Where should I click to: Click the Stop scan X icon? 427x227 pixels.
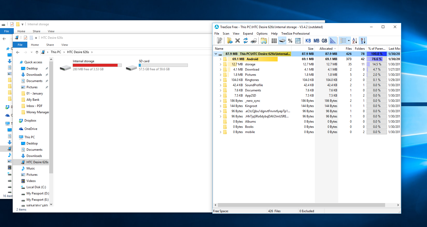(x=238, y=41)
